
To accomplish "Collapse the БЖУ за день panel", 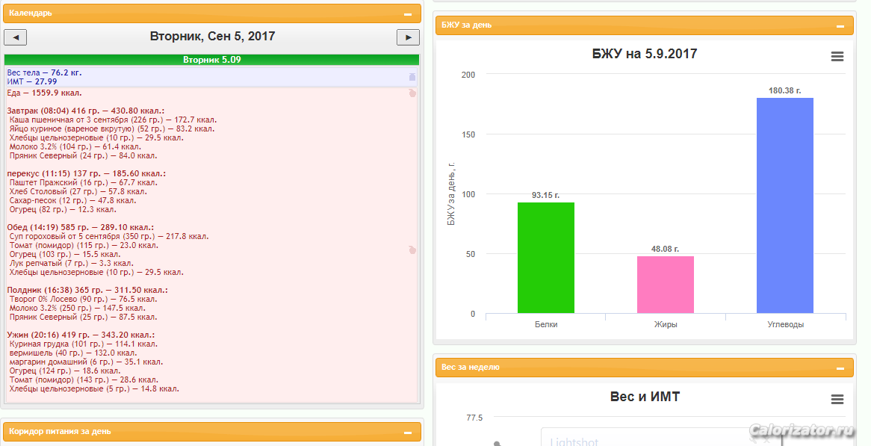I will coord(840,26).
